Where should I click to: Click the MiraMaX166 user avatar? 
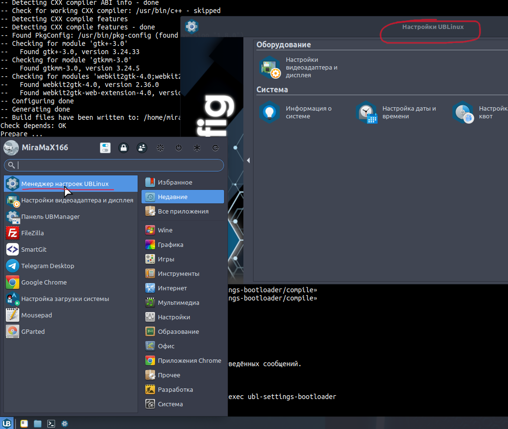click(11, 148)
